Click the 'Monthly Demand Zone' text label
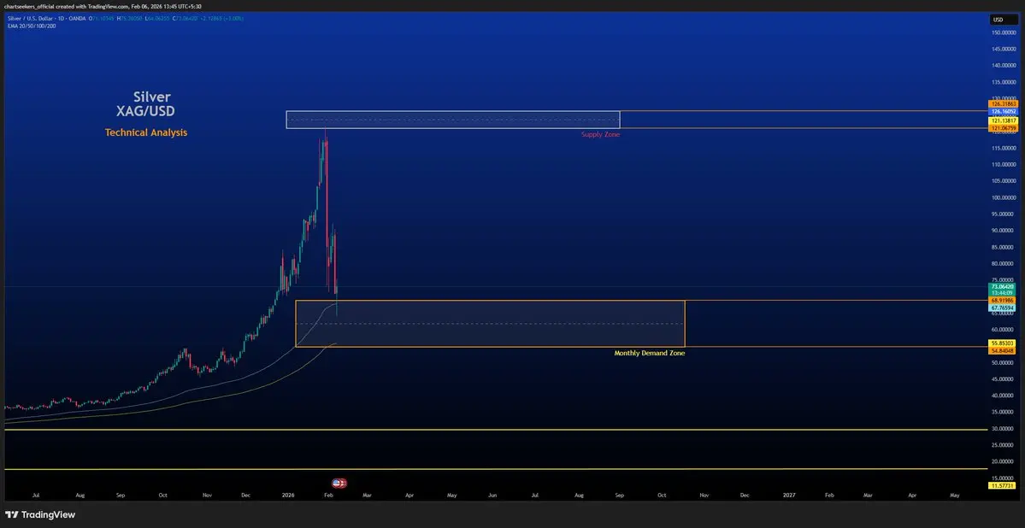This screenshot has height=528, width=1025. [650, 354]
